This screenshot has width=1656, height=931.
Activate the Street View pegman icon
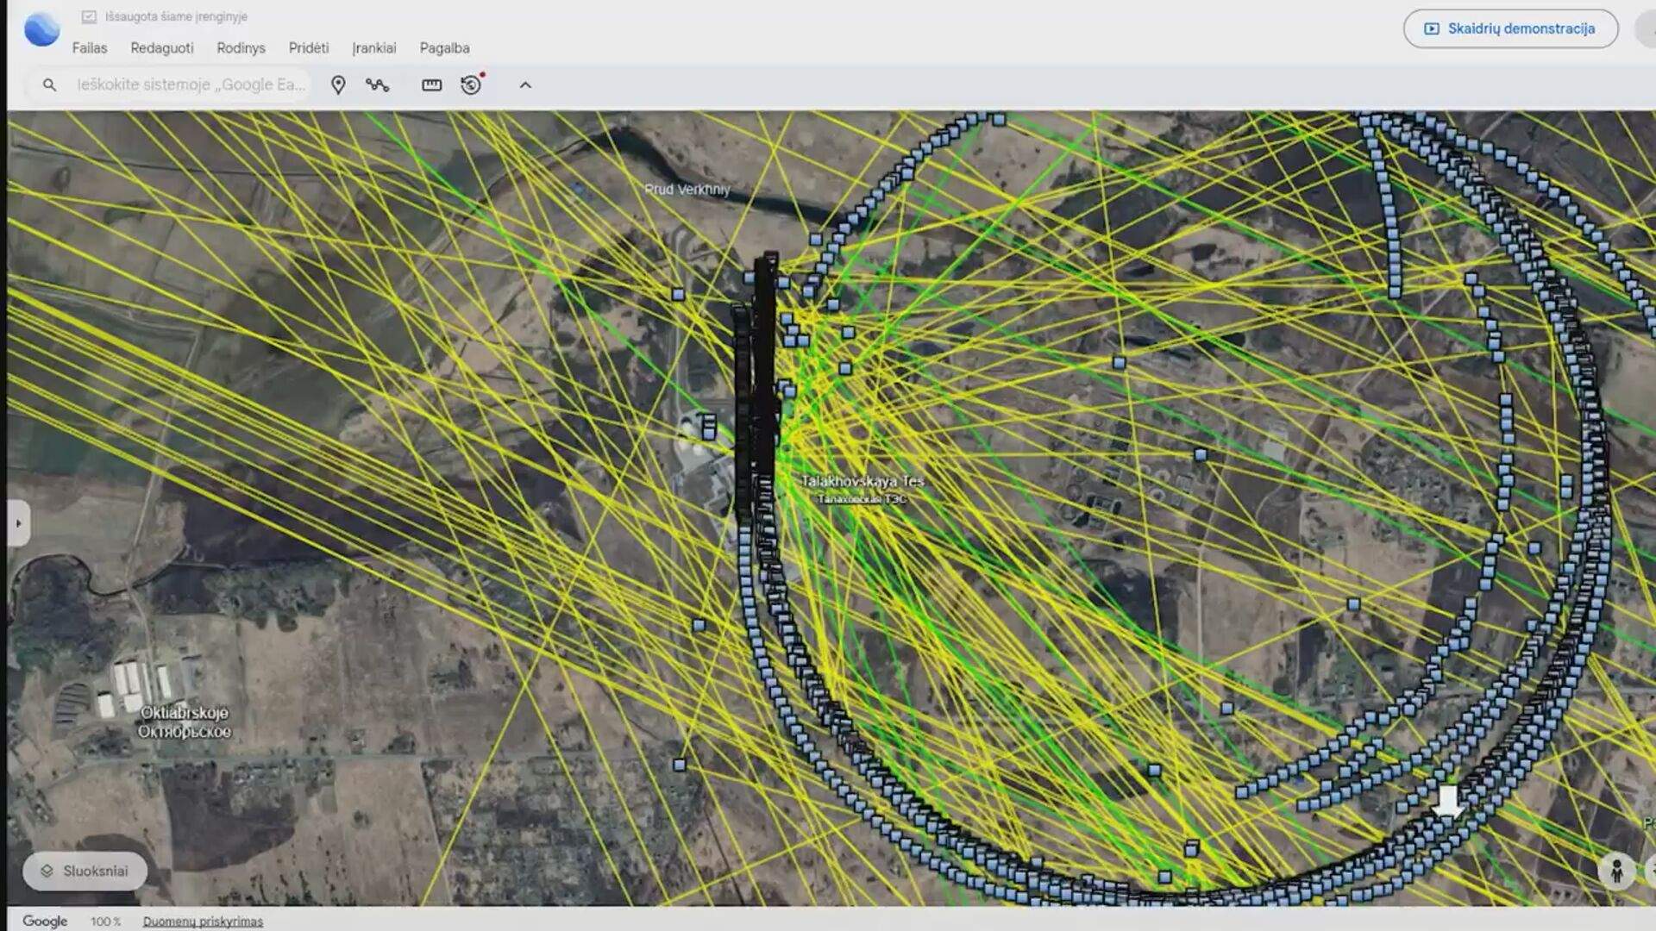[x=1616, y=871]
